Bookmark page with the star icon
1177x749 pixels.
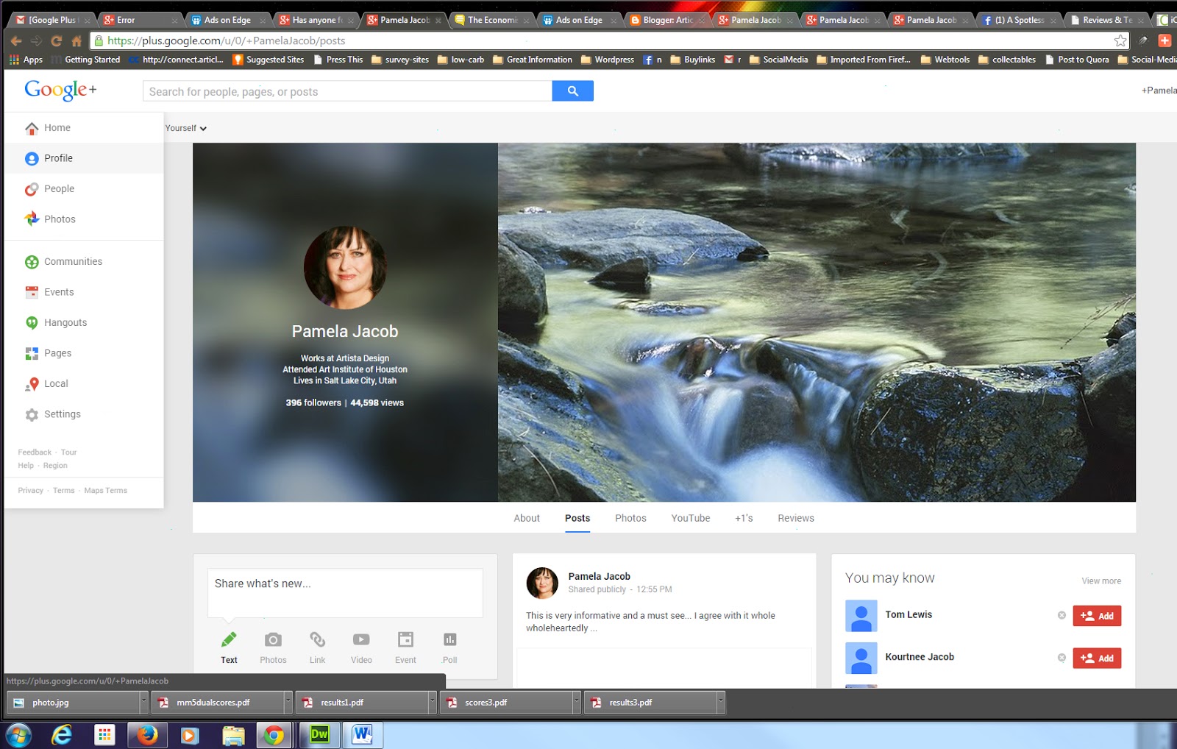pyautogui.click(x=1120, y=40)
